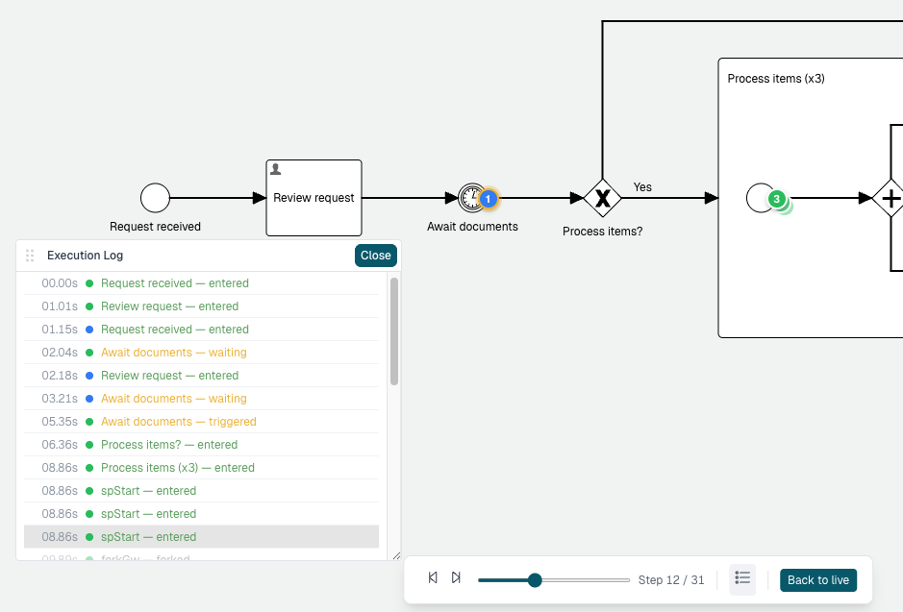Click the Execution Log resize grip
The width and height of the screenshot is (903, 612).
pyautogui.click(x=396, y=555)
